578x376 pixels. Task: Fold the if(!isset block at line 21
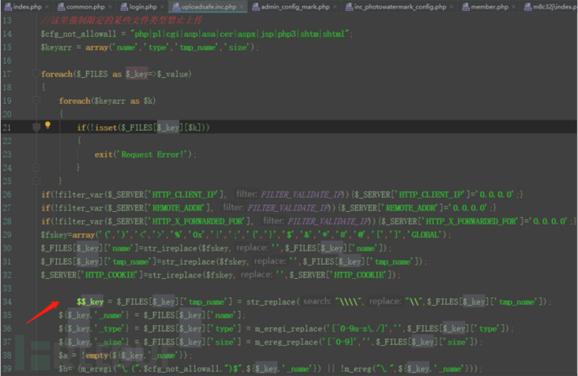coord(36,127)
